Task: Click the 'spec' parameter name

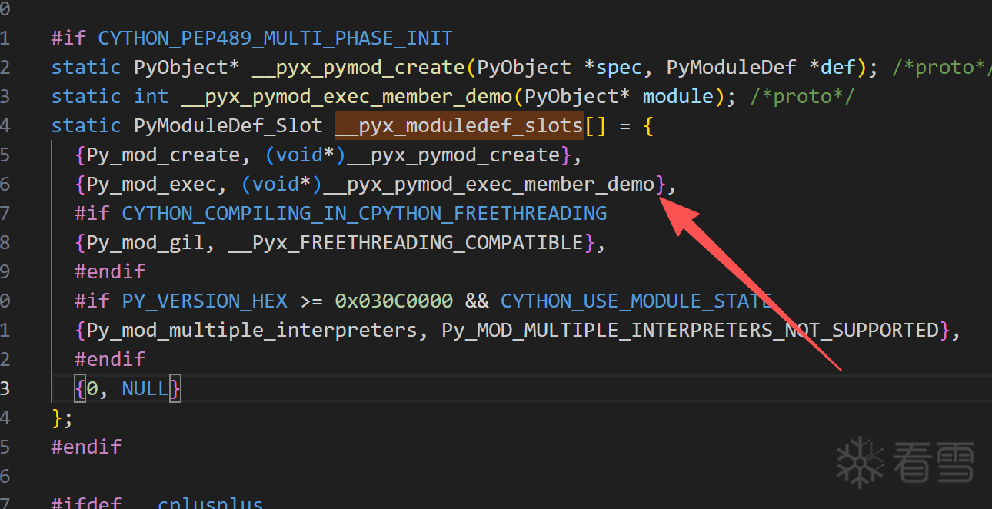Action: (x=619, y=67)
